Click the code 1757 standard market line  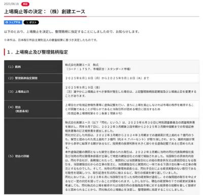(x=98, y=69)
